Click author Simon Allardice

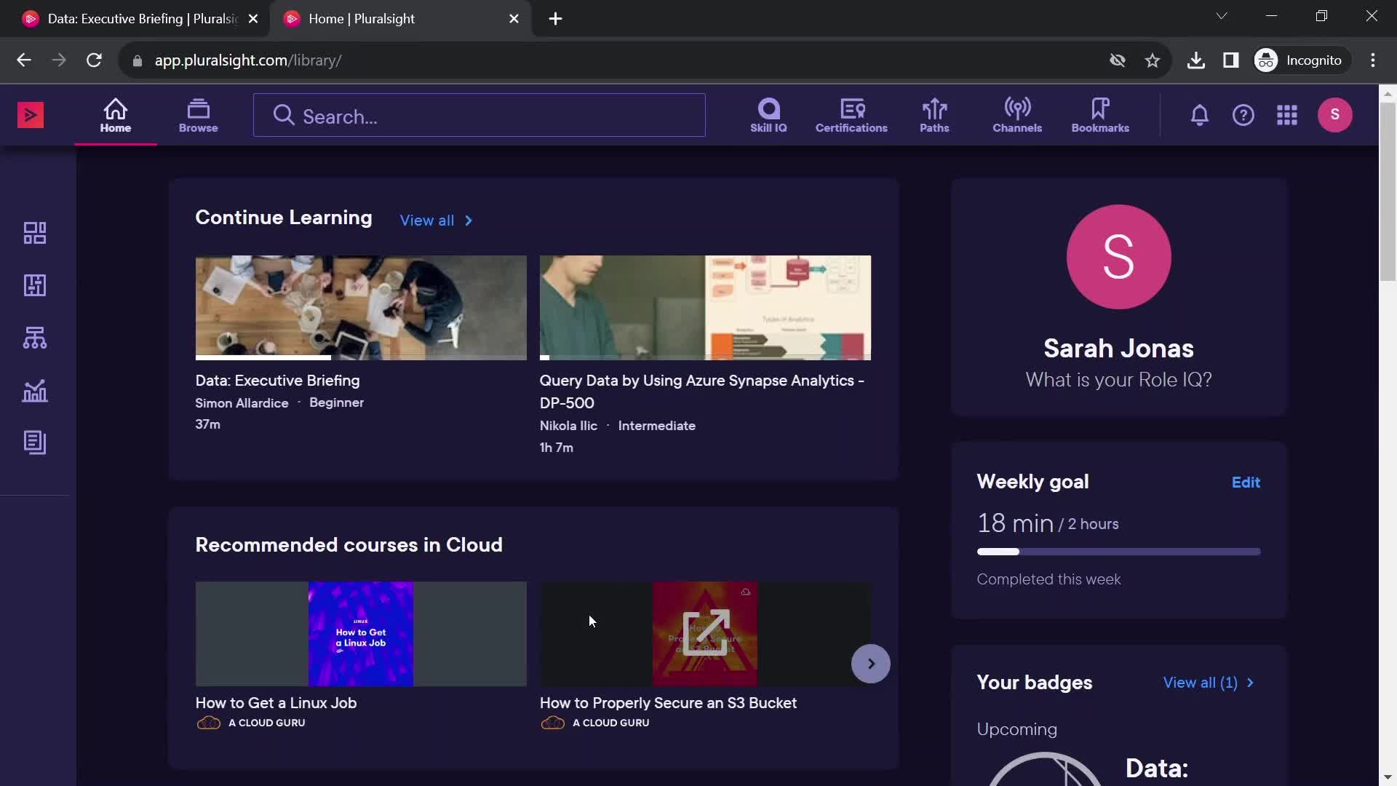242,403
